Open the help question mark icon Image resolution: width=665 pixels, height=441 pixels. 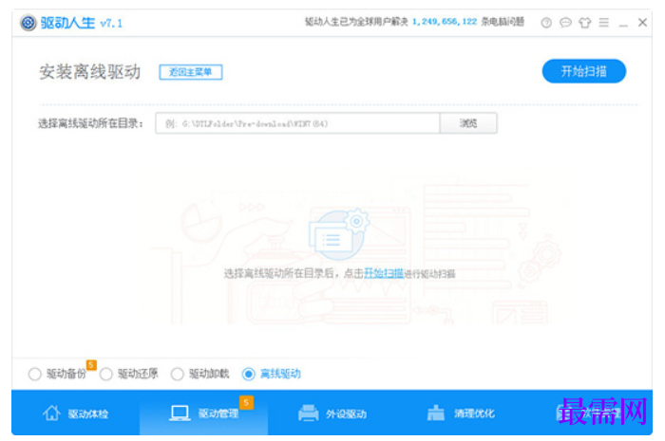click(x=546, y=23)
